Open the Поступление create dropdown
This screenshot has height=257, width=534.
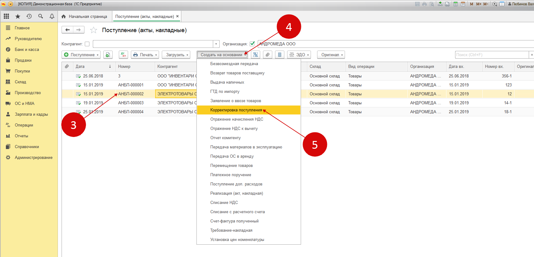pyautogui.click(x=81, y=55)
